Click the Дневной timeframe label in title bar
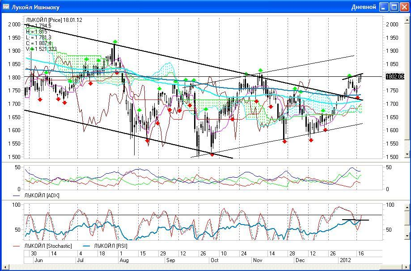Image resolution: width=411 pixels, height=271 pixels. click(x=364, y=7)
